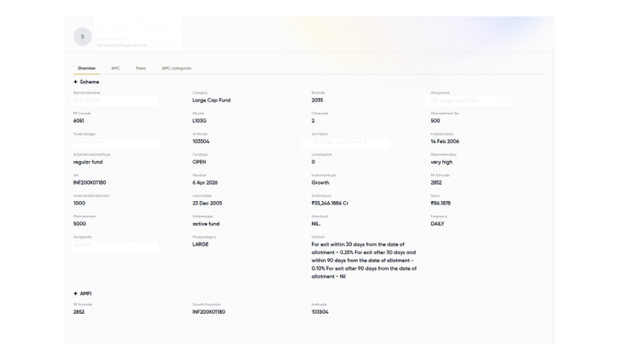
Task: Select the category value "Large Cap Fund"
Action: pos(211,100)
